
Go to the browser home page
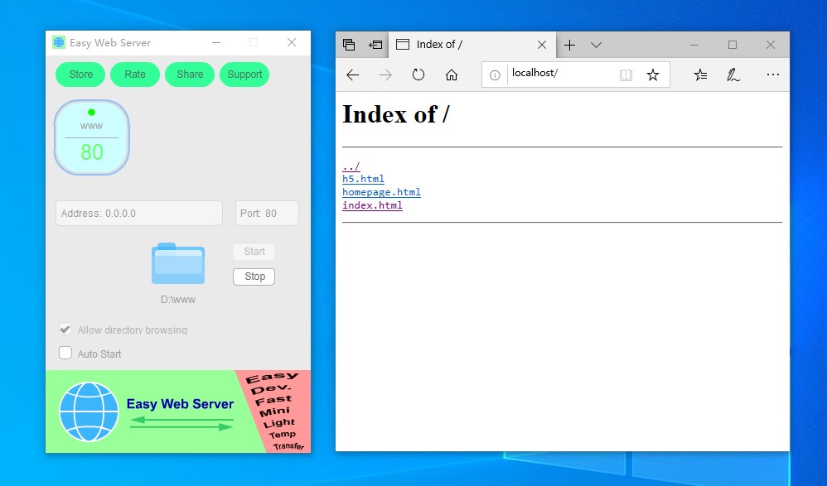tap(452, 75)
